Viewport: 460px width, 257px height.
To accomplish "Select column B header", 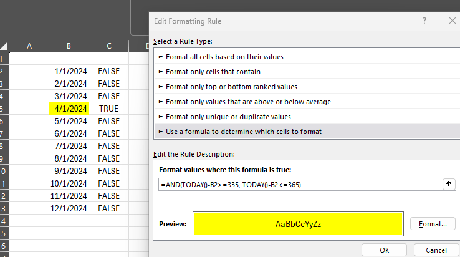I will [69, 46].
